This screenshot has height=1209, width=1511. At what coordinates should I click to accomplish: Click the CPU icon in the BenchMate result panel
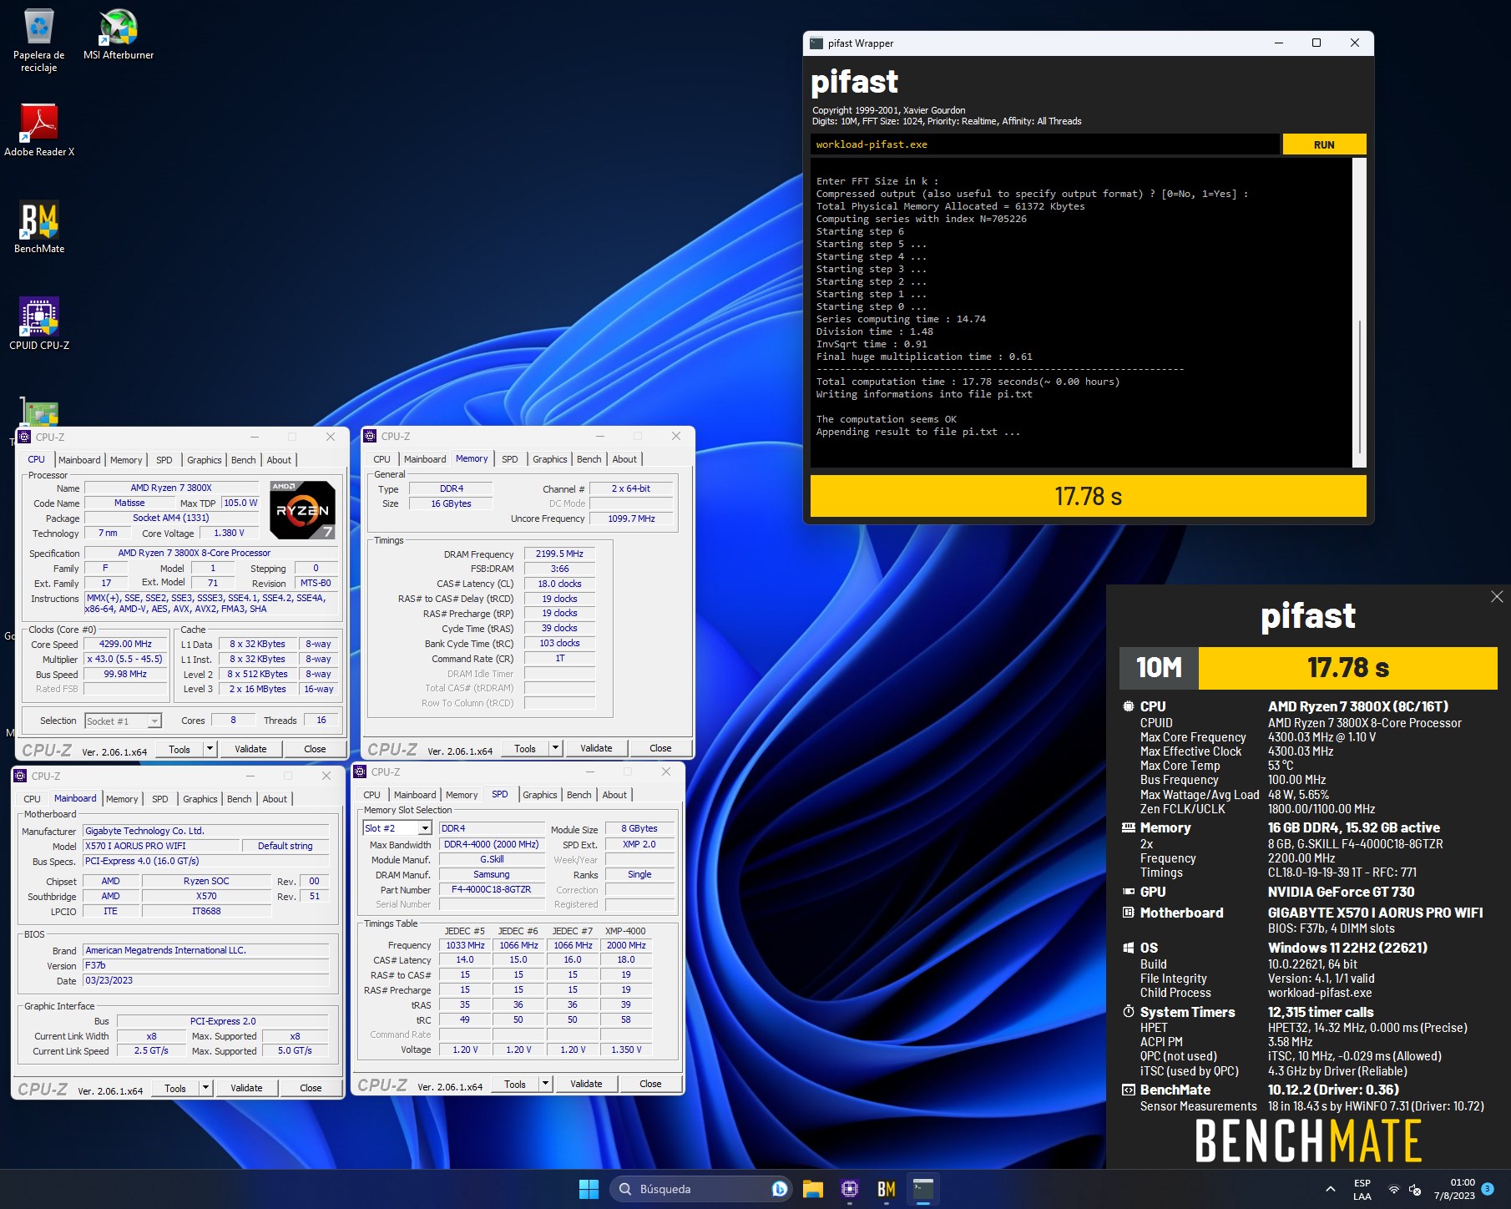(1129, 706)
